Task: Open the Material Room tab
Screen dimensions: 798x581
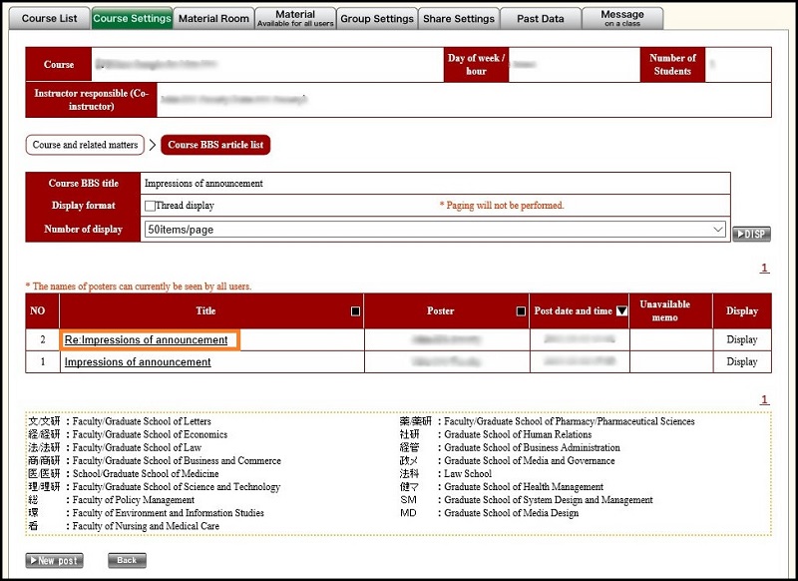Action: pos(213,18)
